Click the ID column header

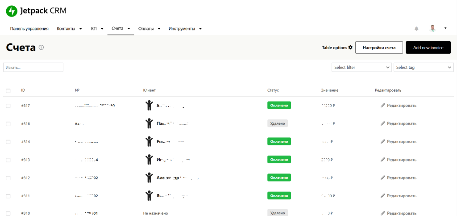pyautogui.click(x=23, y=90)
